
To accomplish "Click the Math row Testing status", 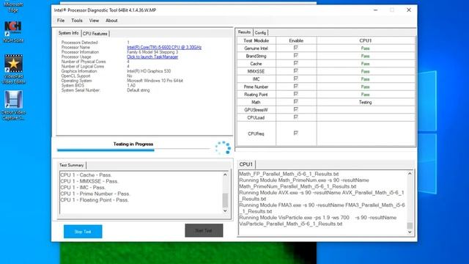I will 365,103.
